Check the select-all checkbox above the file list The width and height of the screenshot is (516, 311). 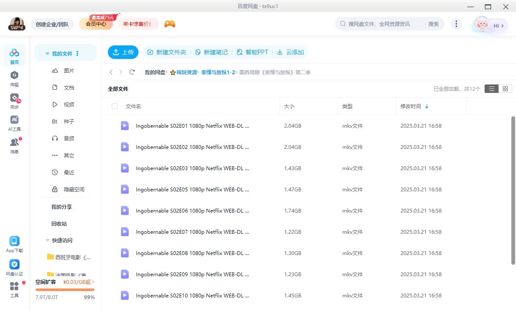point(114,106)
